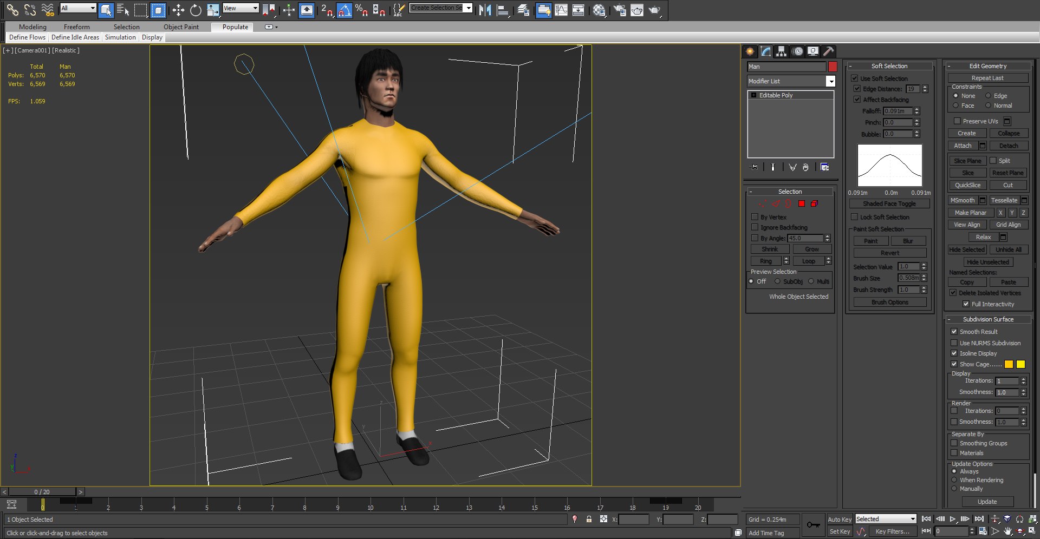Click the Align tool icon
The width and height of the screenshot is (1040, 539).
(x=503, y=10)
